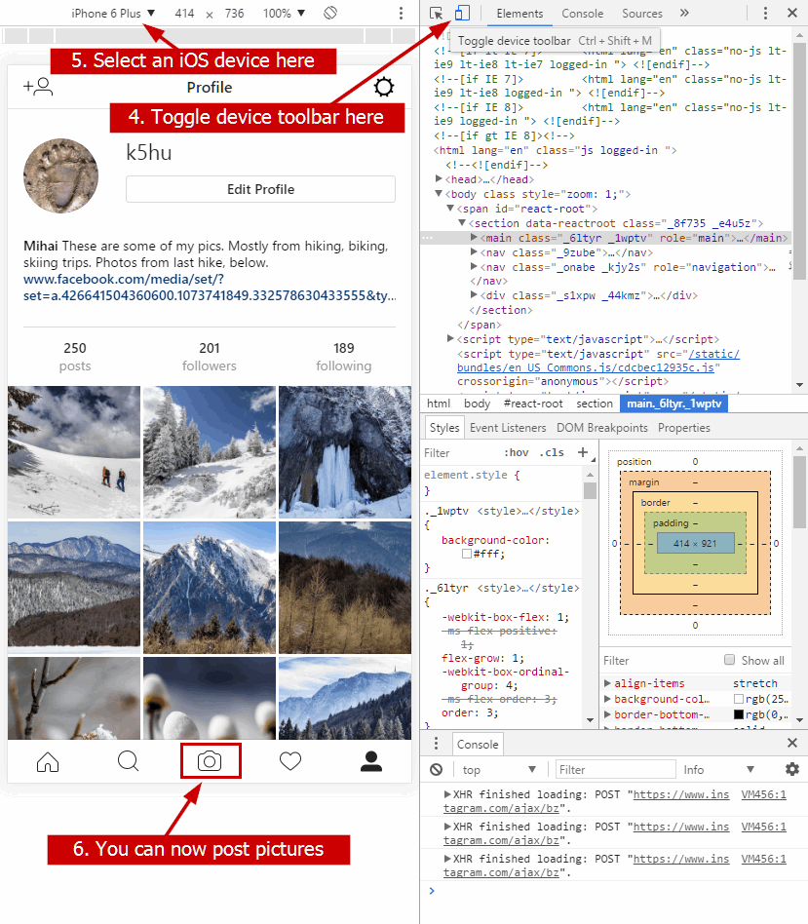Screen dimensions: 808x924
Task: Click the Edit Profile button
Action: 260,189
